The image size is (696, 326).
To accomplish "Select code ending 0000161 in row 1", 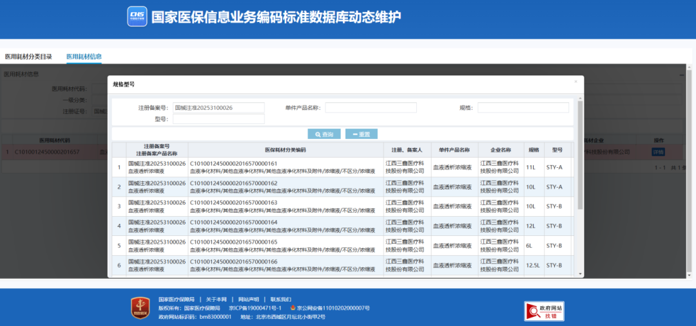I will 234,163.
